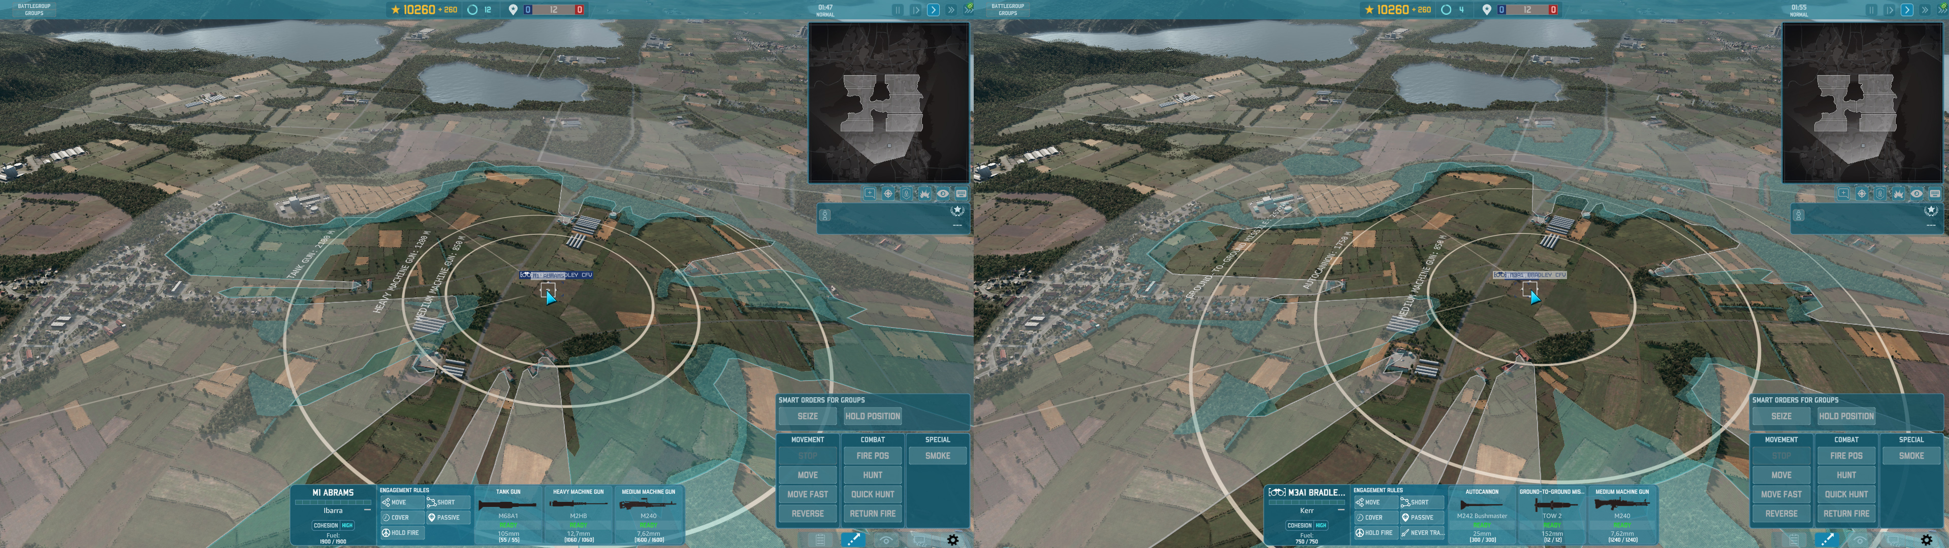The width and height of the screenshot is (1949, 548).
Task: Click the padlock icon under left minimap
Action: (906, 193)
